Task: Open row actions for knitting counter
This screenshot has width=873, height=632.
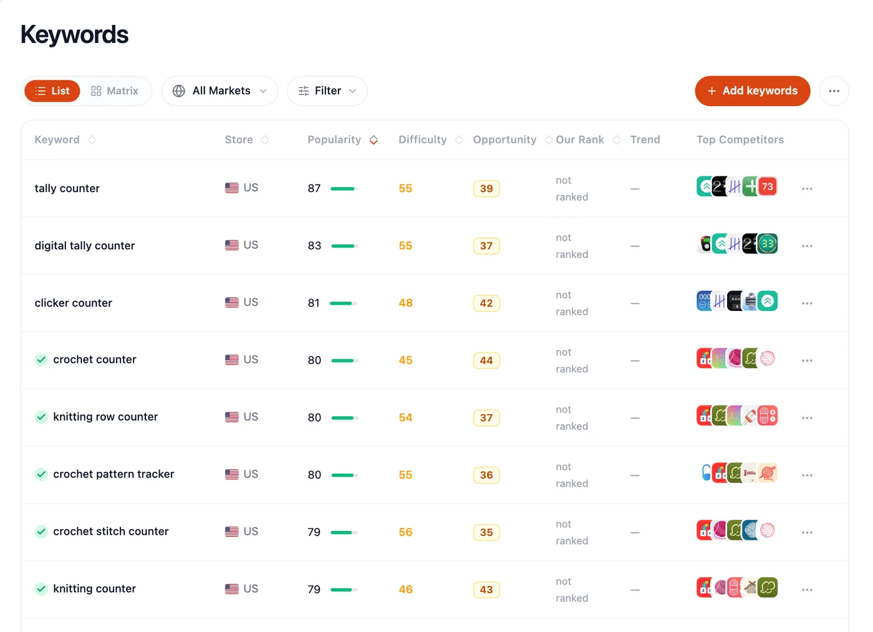Action: point(807,590)
